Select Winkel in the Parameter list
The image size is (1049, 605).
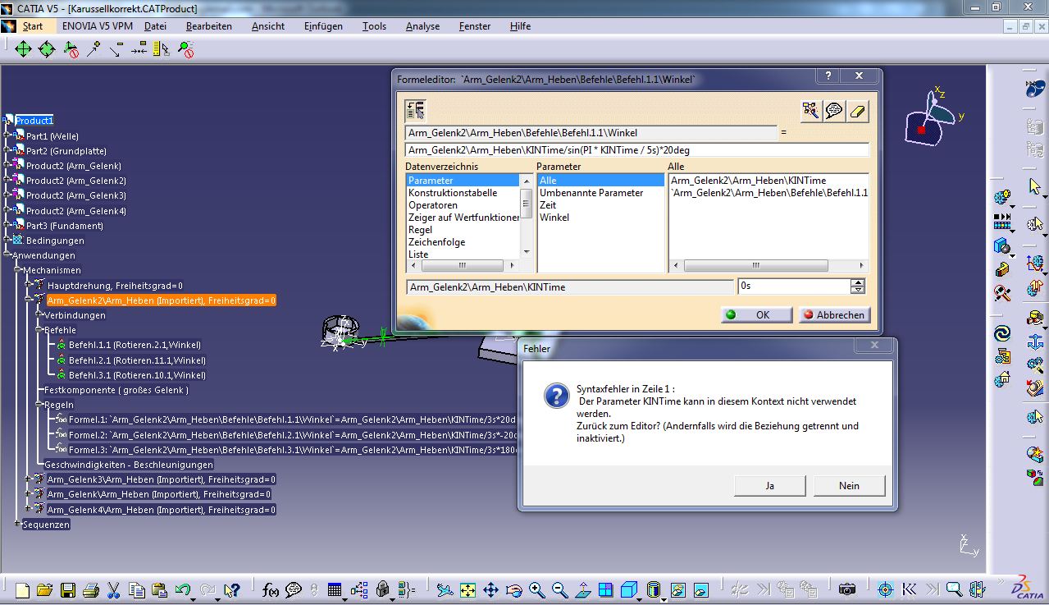[554, 218]
